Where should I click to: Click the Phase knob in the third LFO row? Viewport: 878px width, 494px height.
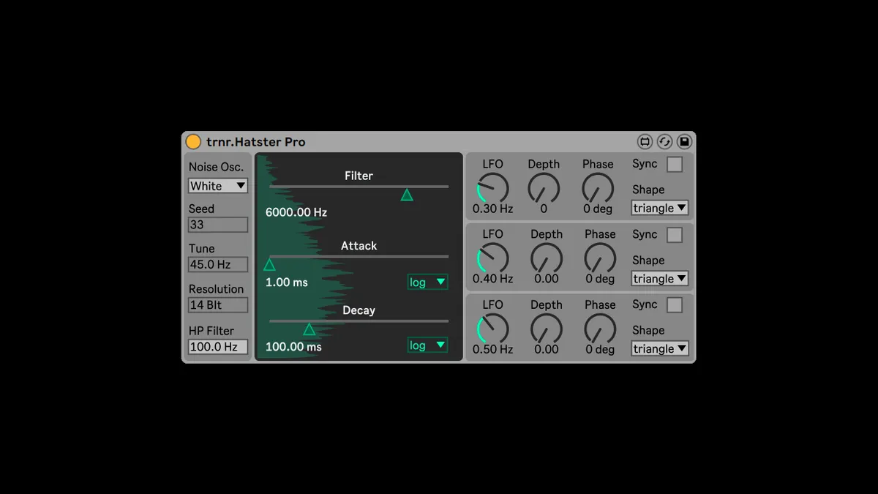click(600, 329)
